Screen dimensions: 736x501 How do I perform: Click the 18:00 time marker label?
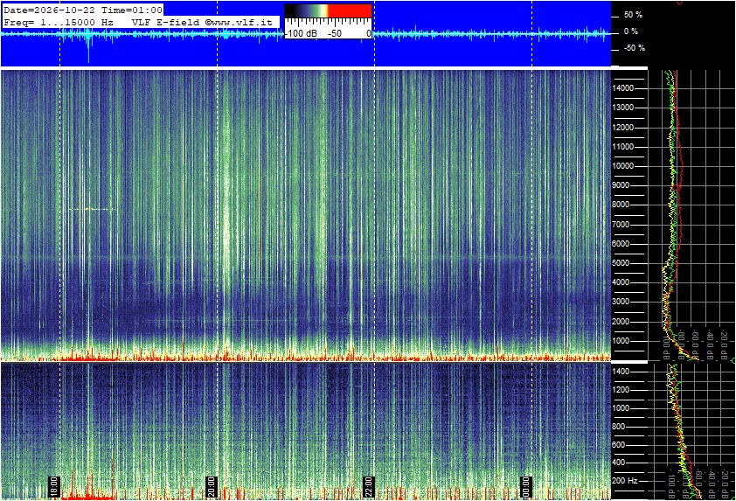(x=54, y=486)
